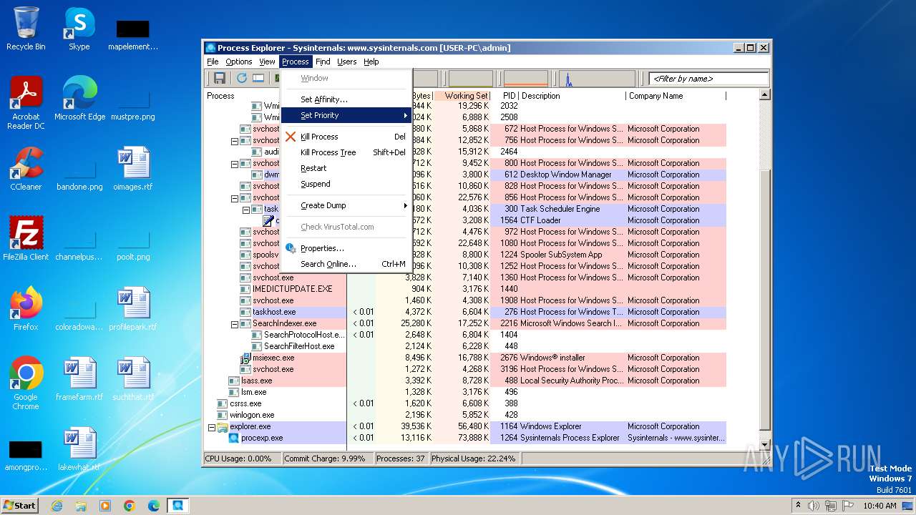
Task: Open the View menu
Action: (267, 62)
